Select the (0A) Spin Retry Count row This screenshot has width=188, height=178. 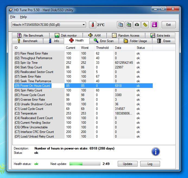(83, 90)
